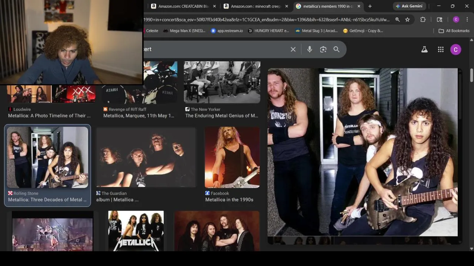Click 'Metallica in the 1990s' caption

pos(229,199)
